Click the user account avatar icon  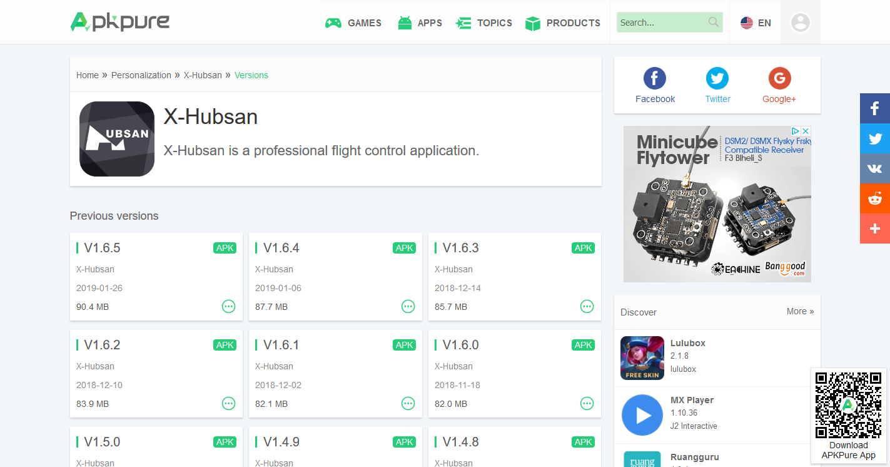(x=801, y=23)
